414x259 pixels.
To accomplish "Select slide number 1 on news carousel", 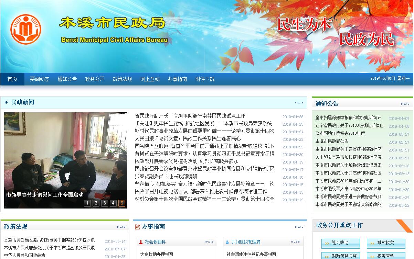I will [87, 203].
